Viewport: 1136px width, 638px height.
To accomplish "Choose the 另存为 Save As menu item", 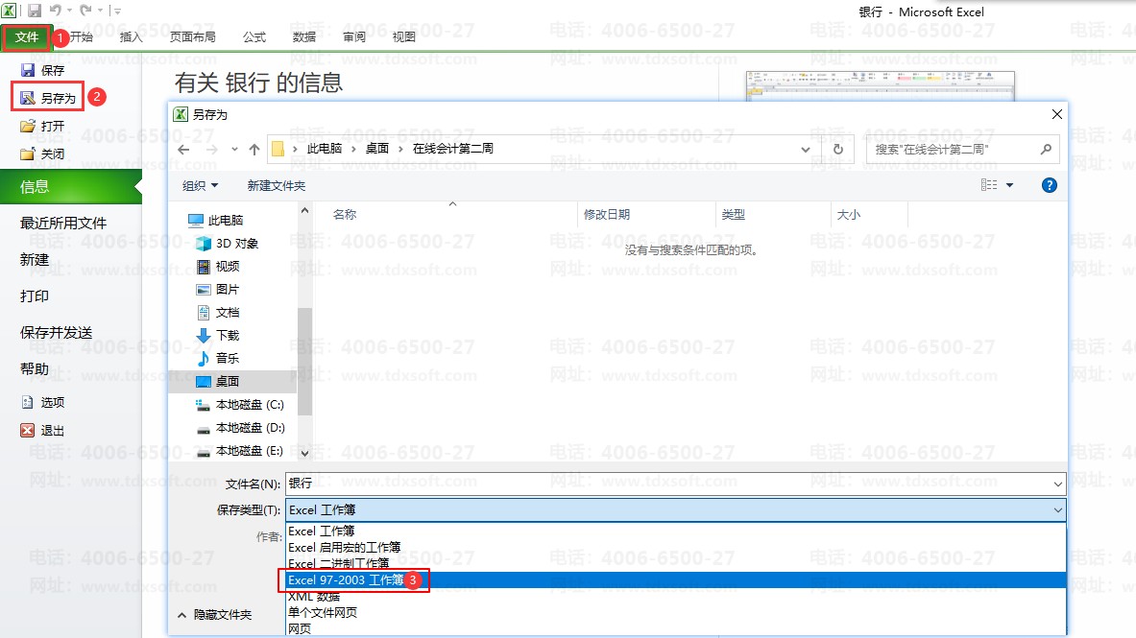I will (x=57, y=98).
